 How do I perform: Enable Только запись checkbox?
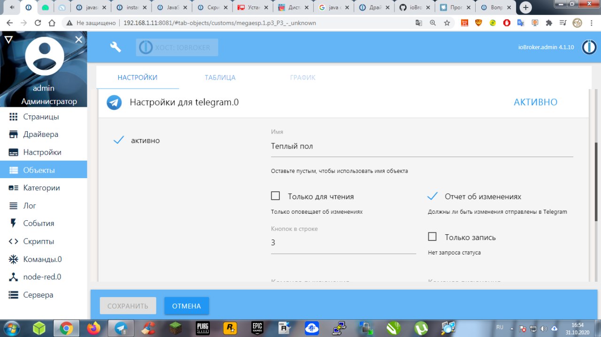click(x=432, y=236)
